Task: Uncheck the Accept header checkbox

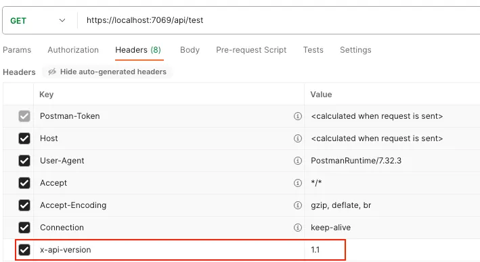Action: [24, 183]
